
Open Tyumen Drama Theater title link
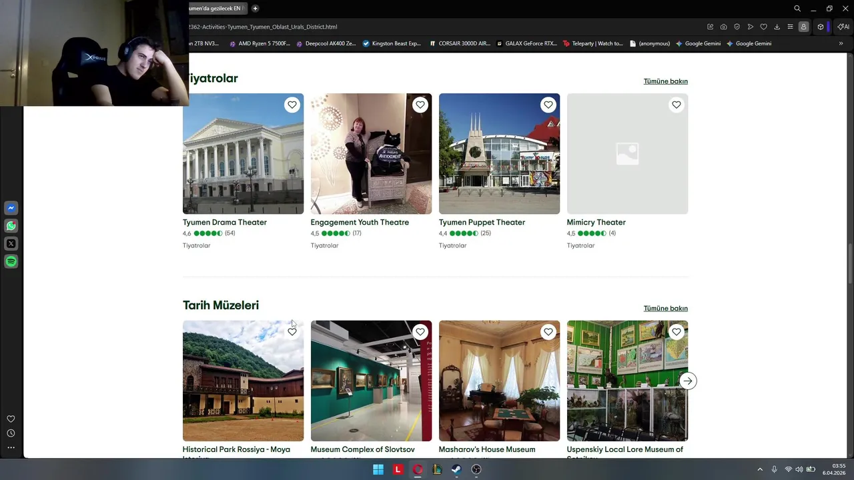(225, 223)
